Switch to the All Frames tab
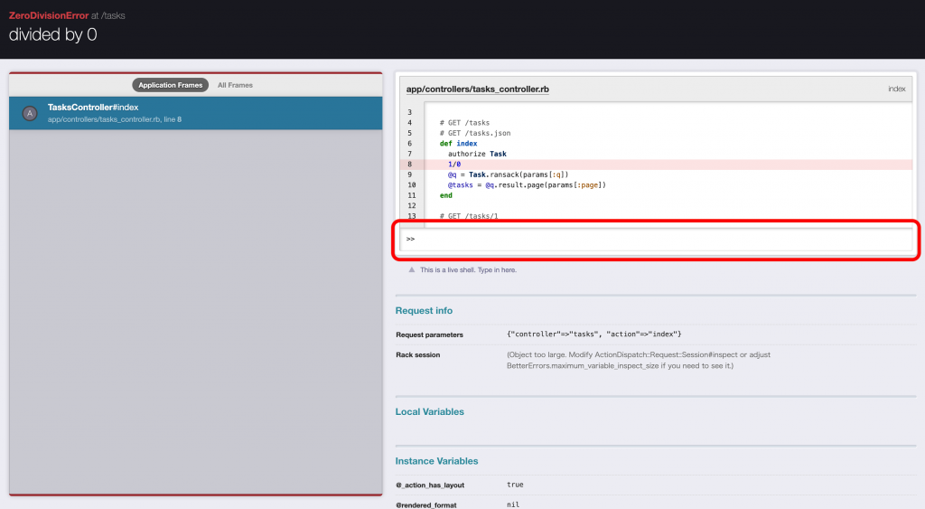 [235, 85]
